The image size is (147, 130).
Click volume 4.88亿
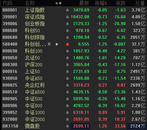(138, 17)
